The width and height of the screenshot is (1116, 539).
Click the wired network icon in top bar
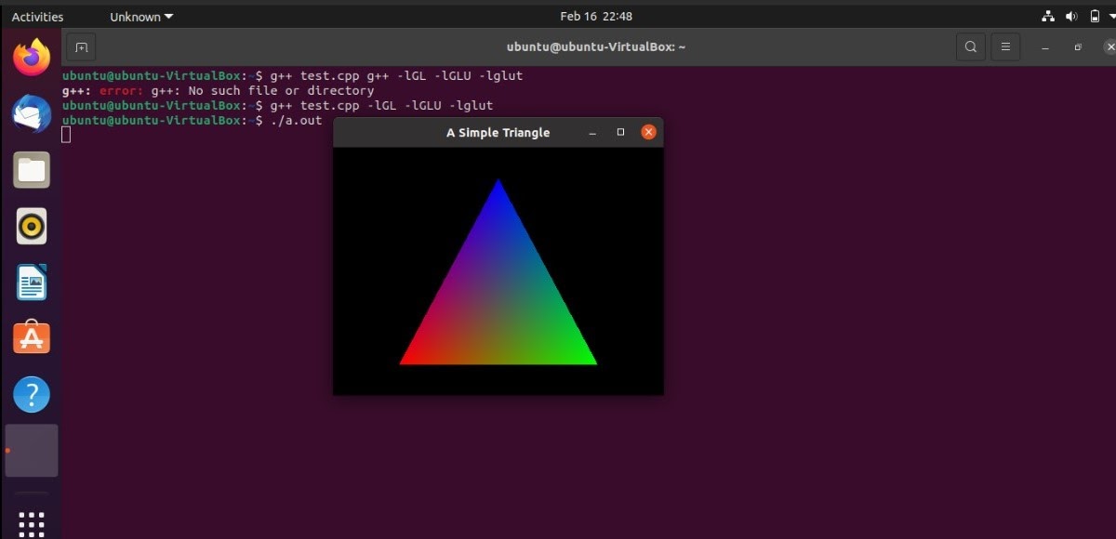click(x=1047, y=16)
